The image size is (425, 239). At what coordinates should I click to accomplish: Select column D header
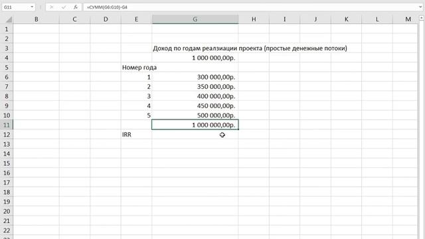coord(106,19)
